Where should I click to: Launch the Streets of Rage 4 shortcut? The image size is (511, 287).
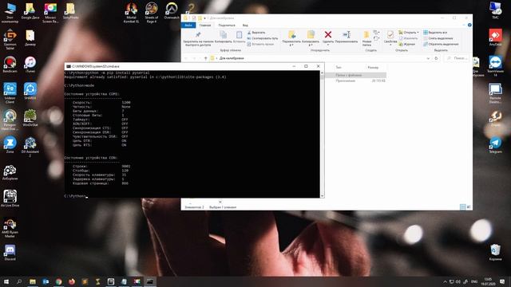click(x=152, y=13)
